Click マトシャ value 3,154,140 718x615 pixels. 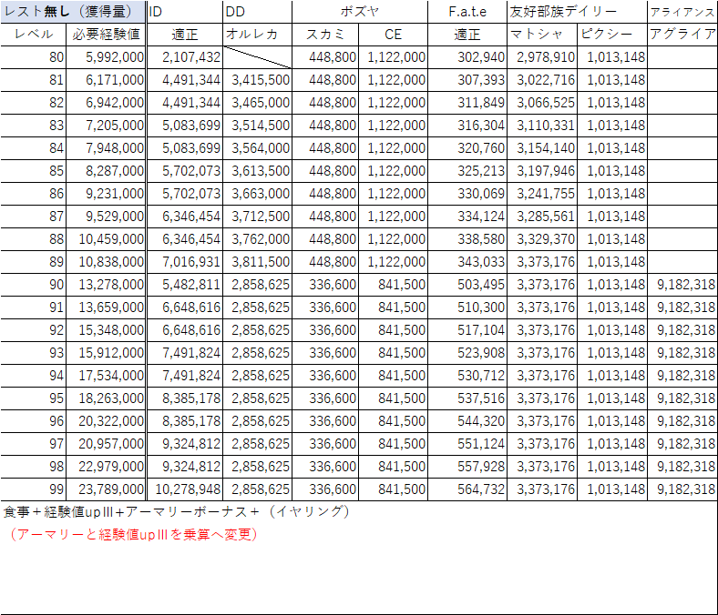pos(543,148)
